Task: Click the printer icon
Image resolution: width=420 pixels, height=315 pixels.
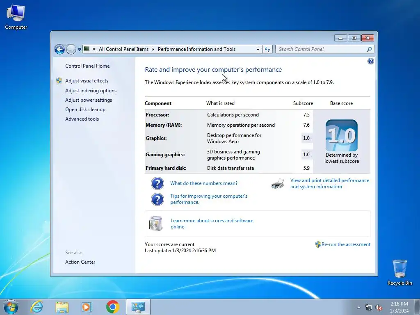Action: pos(278,184)
